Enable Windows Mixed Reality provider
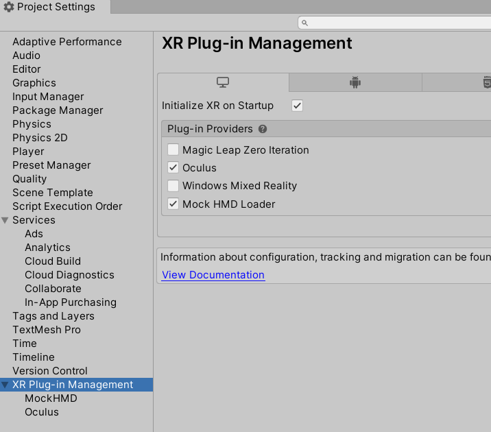491x432 pixels. point(173,186)
